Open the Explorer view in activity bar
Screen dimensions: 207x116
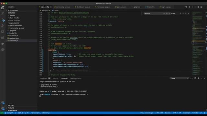(3, 8)
